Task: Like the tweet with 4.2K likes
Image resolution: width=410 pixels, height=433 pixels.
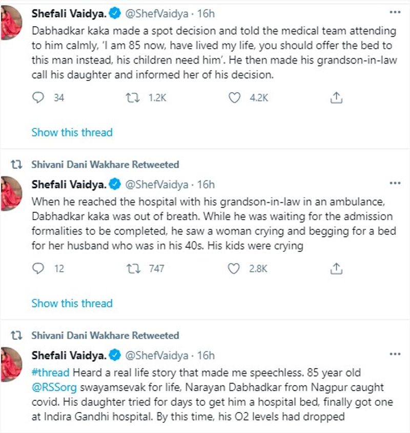Action: (235, 97)
